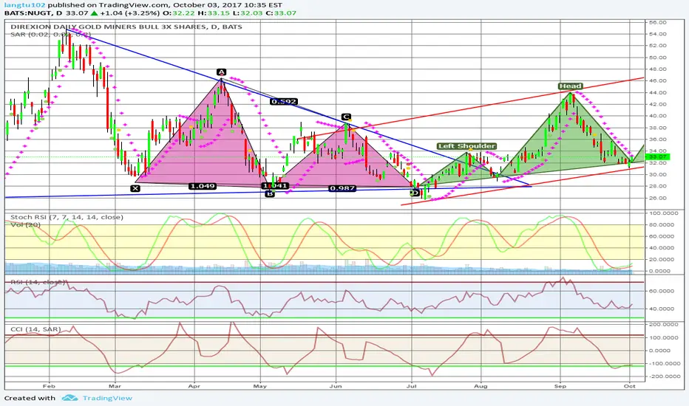Viewport: 689px width, 406px height.
Task: Click the pattern point label B
Action: [x=270, y=193]
